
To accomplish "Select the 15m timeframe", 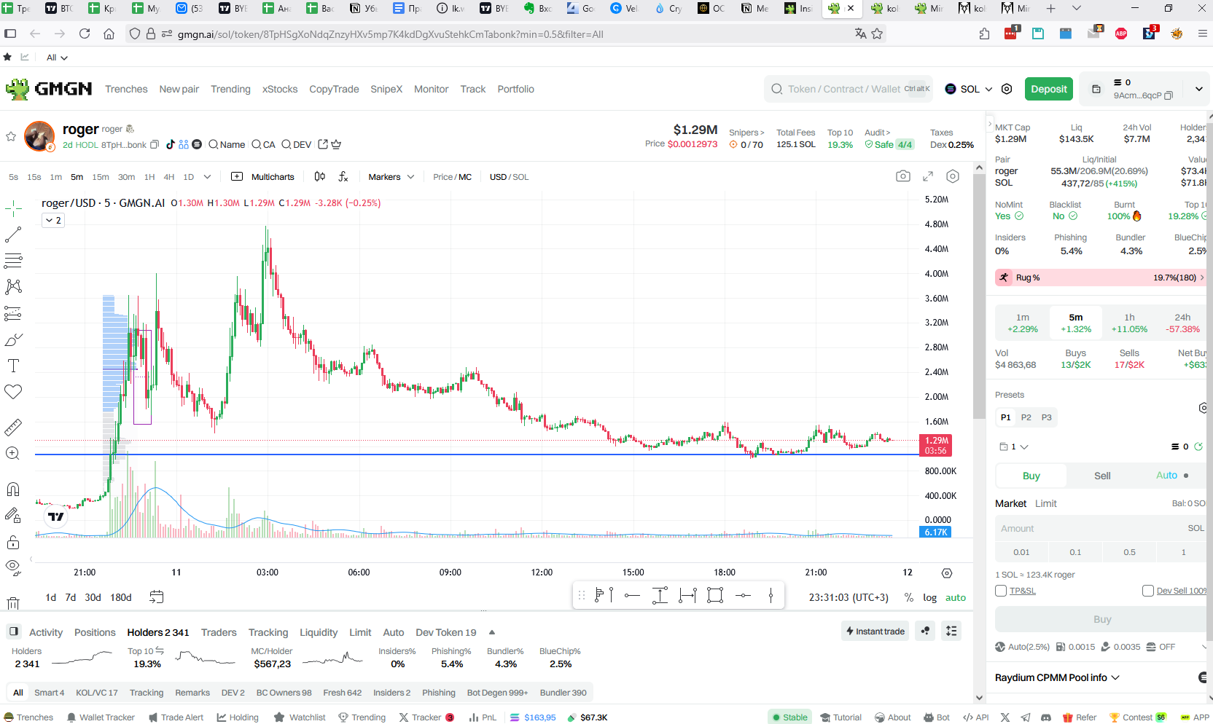I will (101, 177).
